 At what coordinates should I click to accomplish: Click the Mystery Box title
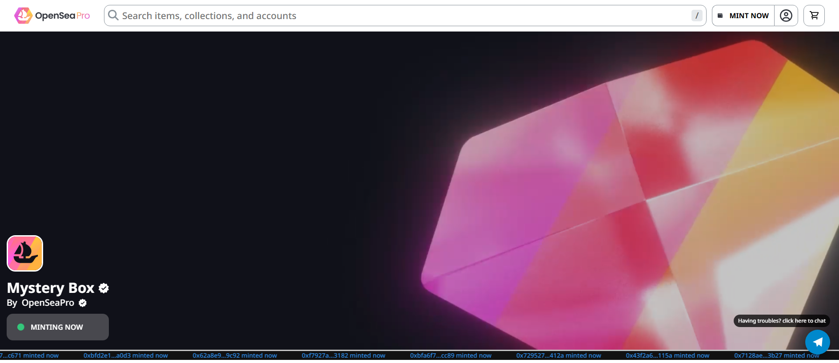(51, 288)
